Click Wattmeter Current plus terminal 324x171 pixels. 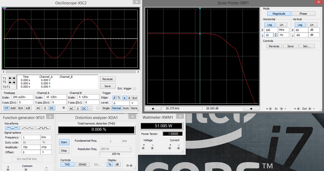click(170, 148)
